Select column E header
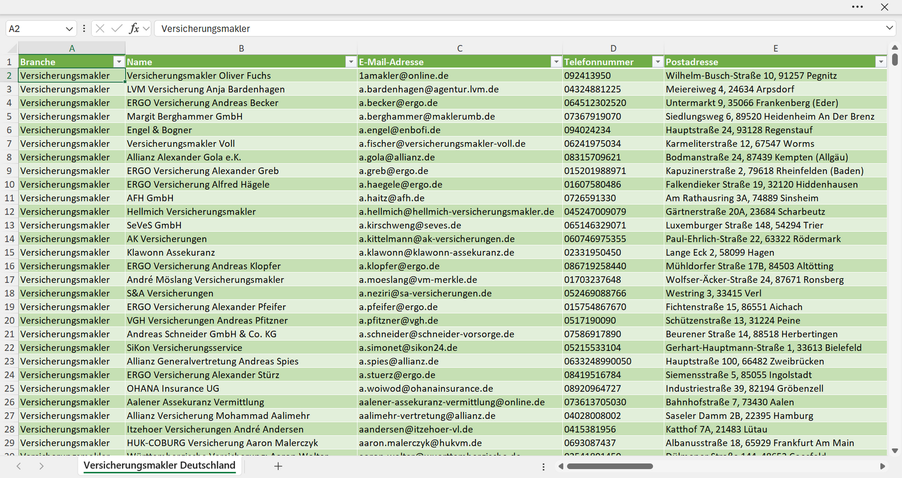This screenshot has width=902, height=478. pos(775,49)
